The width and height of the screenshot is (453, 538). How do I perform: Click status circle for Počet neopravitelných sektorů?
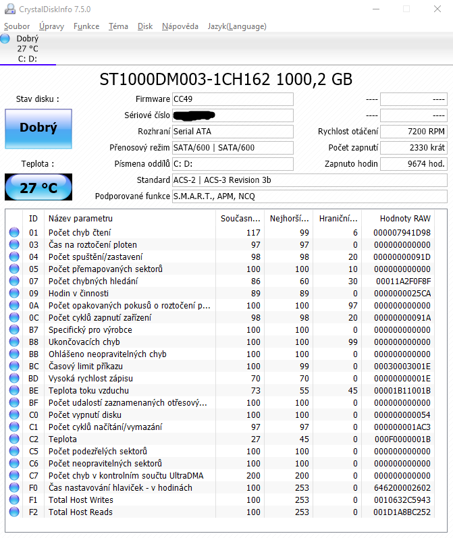point(14,463)
